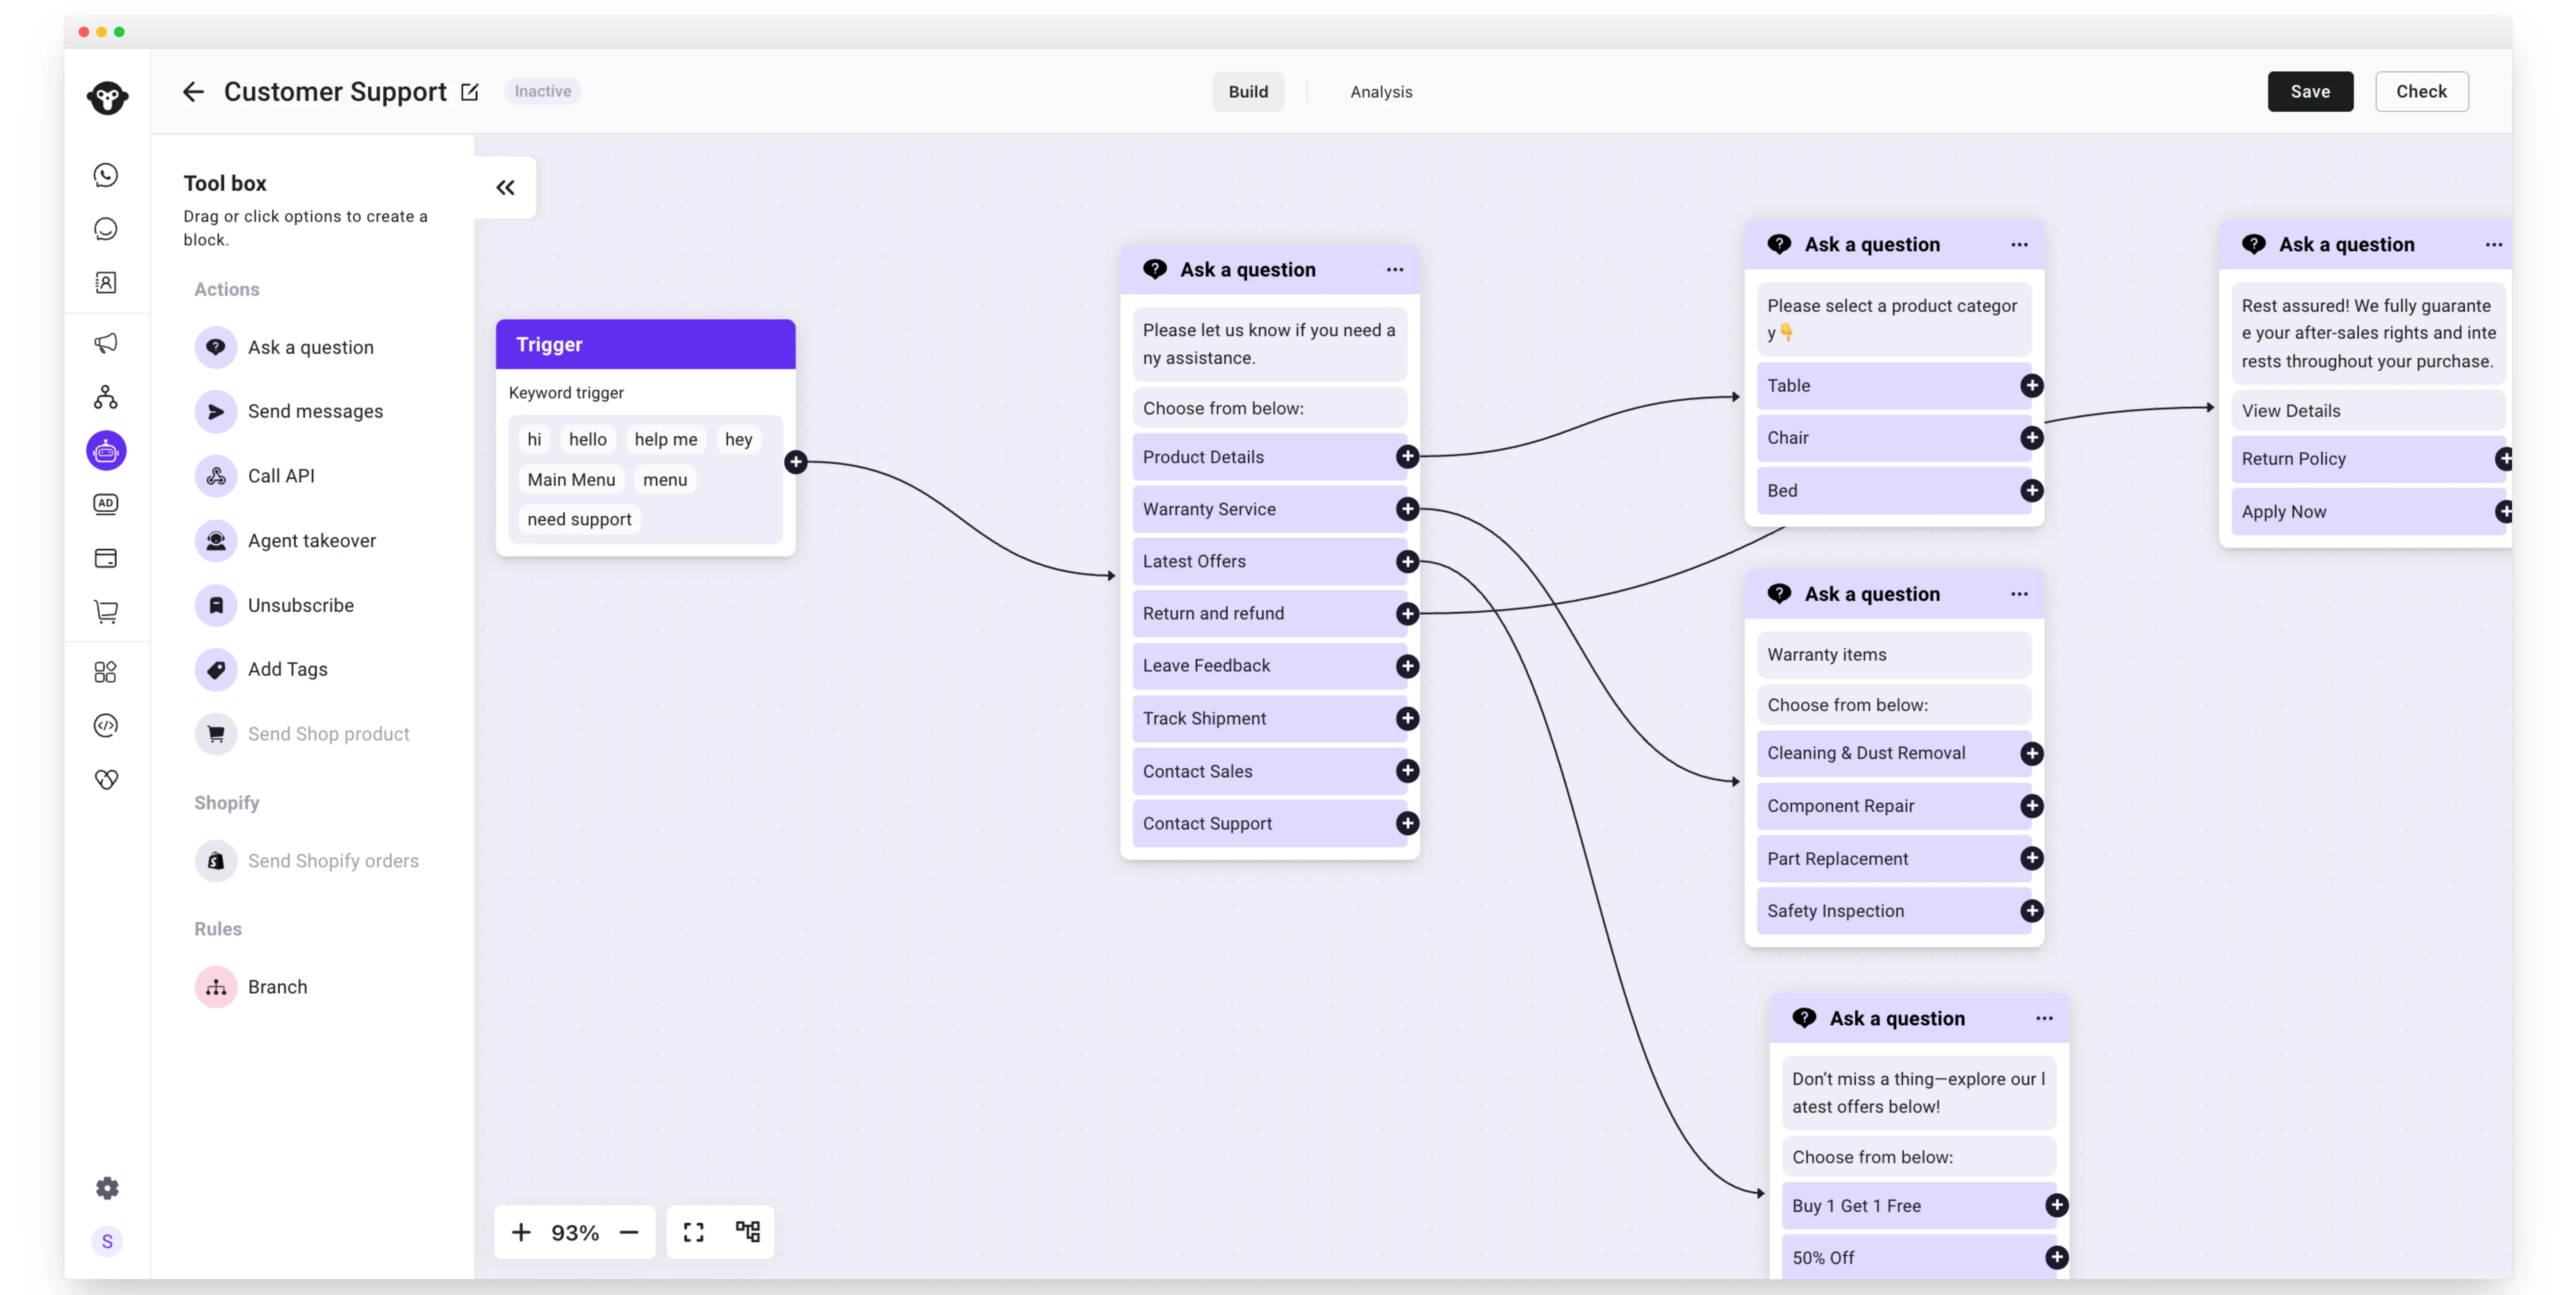The image size is (2576, 1295).
Task: Click the user avatar S in sidebar
Action: (107, 1241)
